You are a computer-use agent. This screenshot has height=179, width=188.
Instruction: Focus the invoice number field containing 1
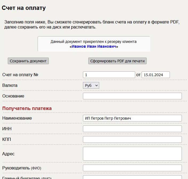(x=109, y=75)
